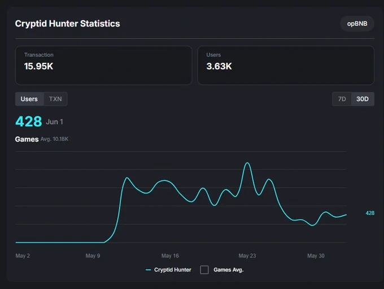
Task: Click the 428 end-of-line chart value
Action: point(370,213)
